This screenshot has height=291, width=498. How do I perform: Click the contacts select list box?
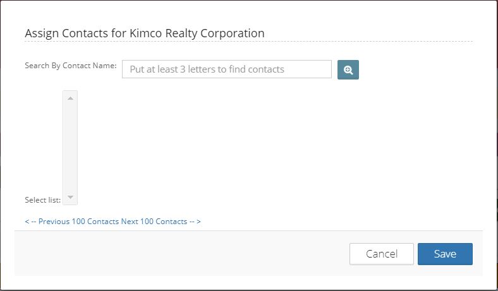pyautogui.click(x=70, y=148)
